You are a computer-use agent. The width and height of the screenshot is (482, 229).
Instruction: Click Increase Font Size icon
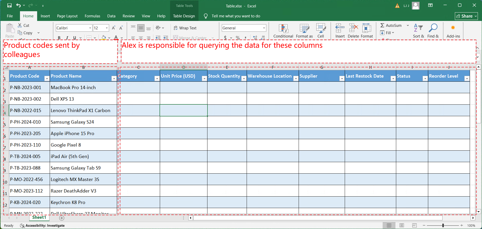113,28
